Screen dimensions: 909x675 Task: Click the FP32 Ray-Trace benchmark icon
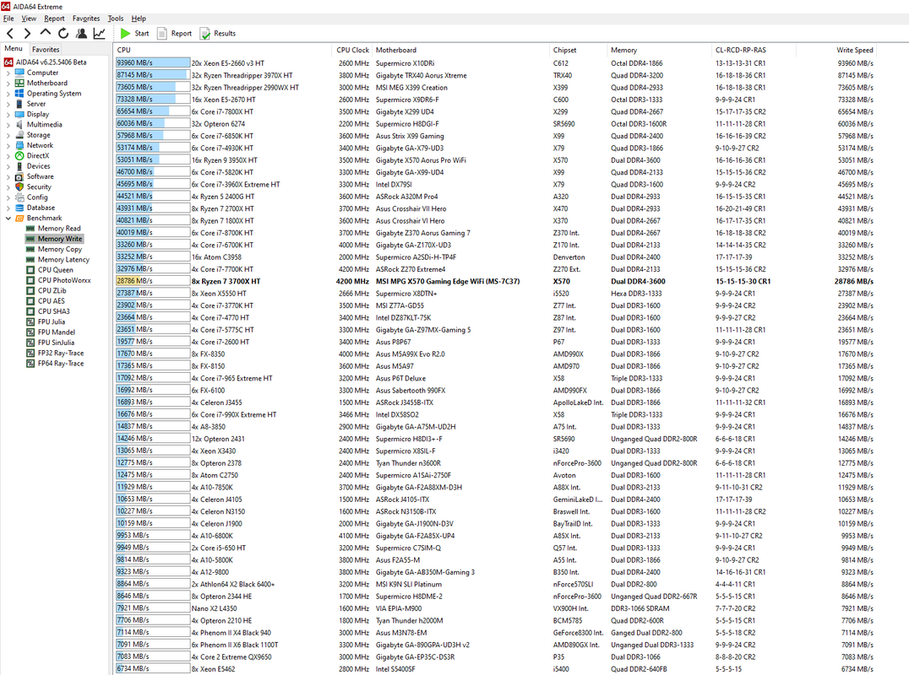[30, 354]
